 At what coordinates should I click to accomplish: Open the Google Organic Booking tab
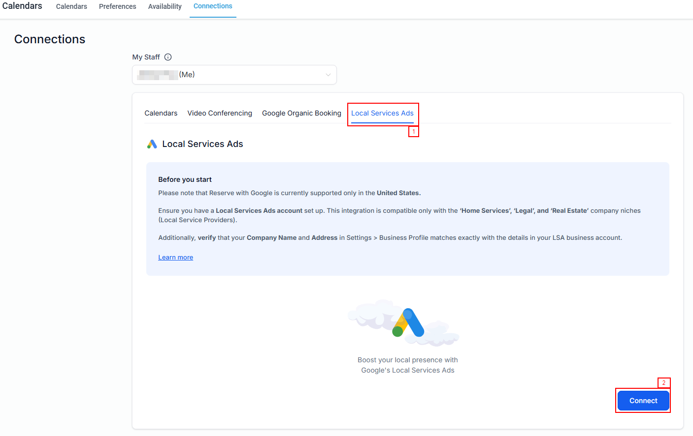(x=301, y=113)
